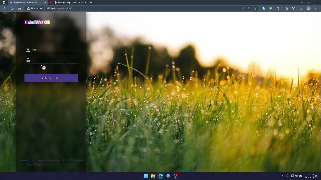Screen dimensions: 321x180
Task: Open File Explorer from the taskbar
Action: 153,176
